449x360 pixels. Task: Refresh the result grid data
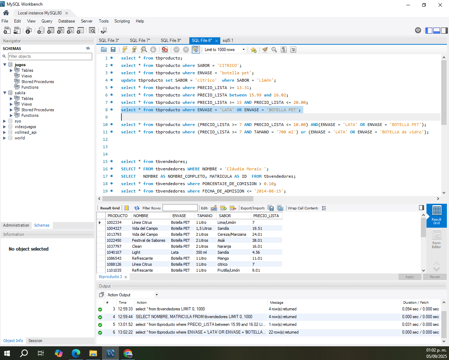(x=137, y=208)
